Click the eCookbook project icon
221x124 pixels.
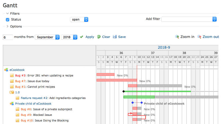[6, 70]
